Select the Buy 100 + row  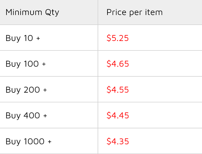[101, 63]
